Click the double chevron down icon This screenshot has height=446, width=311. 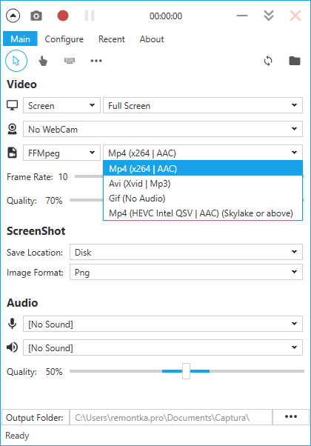coord(269,16)
